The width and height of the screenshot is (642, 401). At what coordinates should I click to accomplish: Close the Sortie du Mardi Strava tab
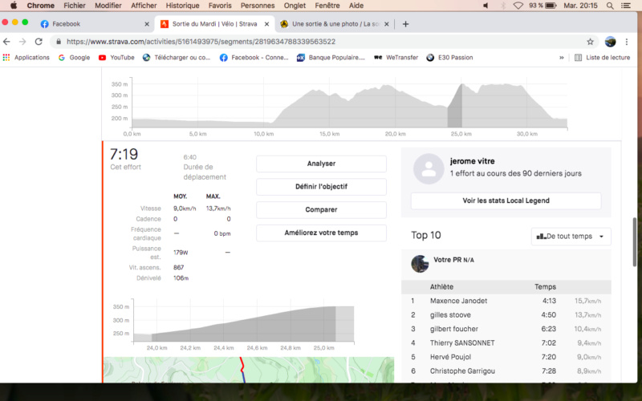266,24
